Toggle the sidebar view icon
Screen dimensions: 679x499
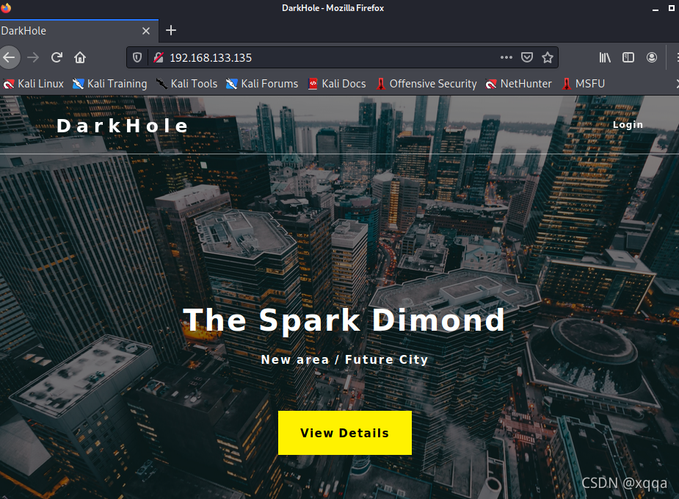tap(628, 57)
